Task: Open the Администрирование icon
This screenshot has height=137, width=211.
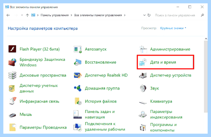Action: [143, 49]
